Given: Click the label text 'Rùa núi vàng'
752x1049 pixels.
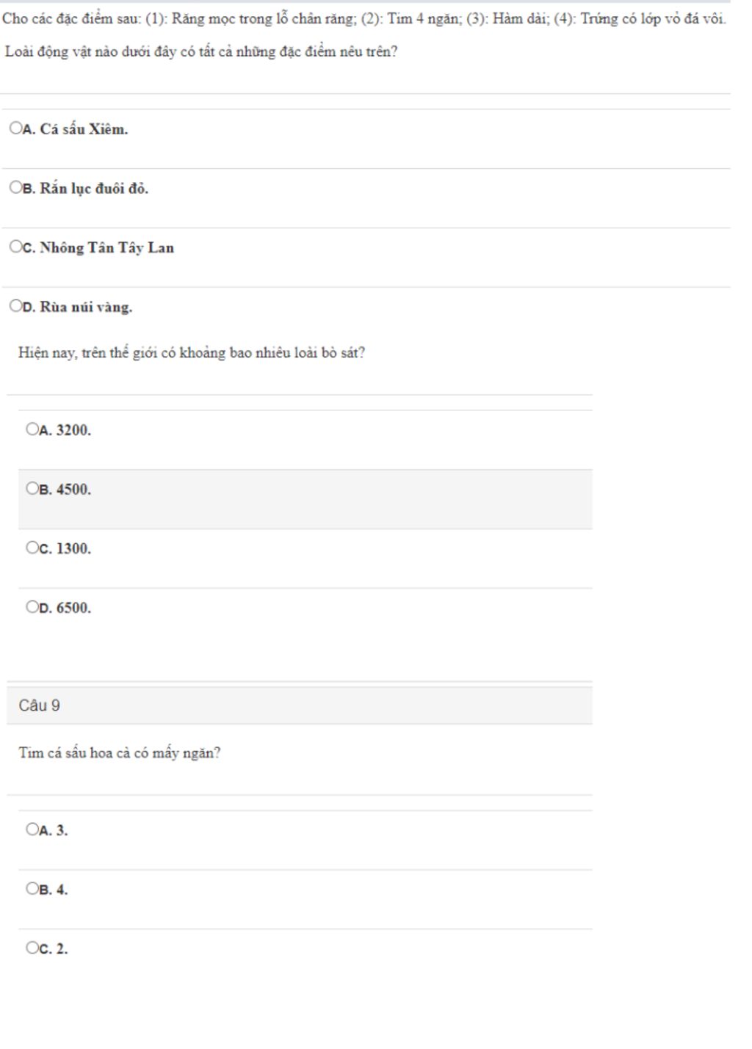Looking at the screenshot, I should click(86, 307).
